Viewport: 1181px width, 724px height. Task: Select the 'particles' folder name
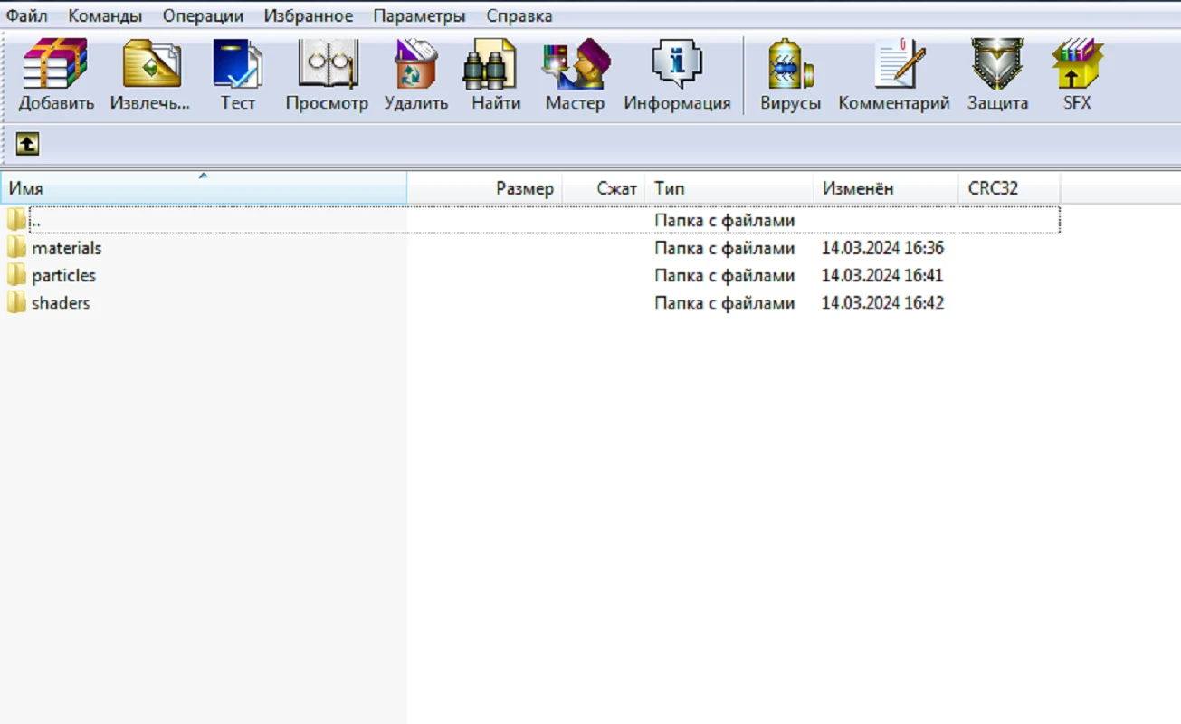click(63, 275)
